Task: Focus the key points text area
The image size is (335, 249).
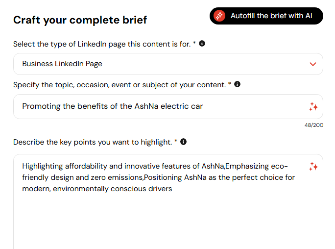Action: (x=168, y=201)
